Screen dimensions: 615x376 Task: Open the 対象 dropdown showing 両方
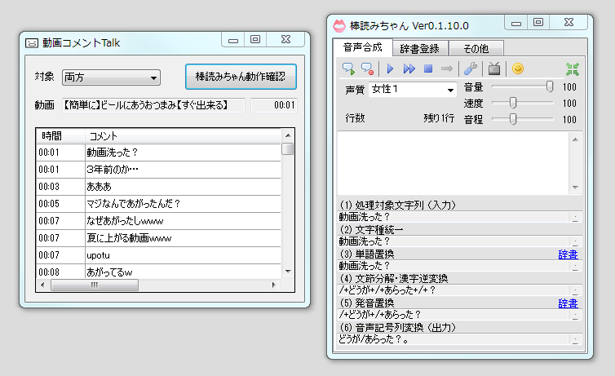pos(111,77)
